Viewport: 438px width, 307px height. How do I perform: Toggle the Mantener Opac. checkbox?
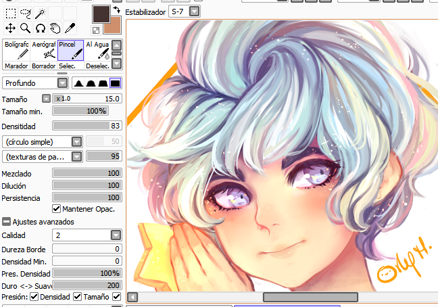[56, 209]
